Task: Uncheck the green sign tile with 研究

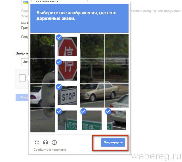Action: tap(67, 120)
